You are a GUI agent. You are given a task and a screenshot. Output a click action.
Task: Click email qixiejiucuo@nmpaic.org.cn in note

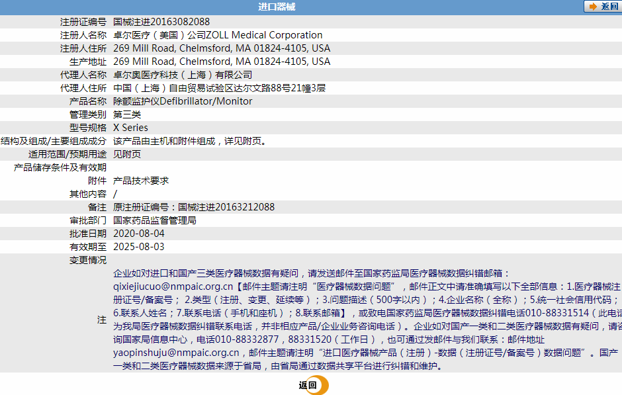coord(173,286)
